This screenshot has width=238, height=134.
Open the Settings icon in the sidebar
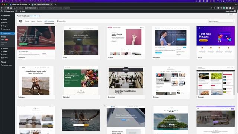point(1,58)
